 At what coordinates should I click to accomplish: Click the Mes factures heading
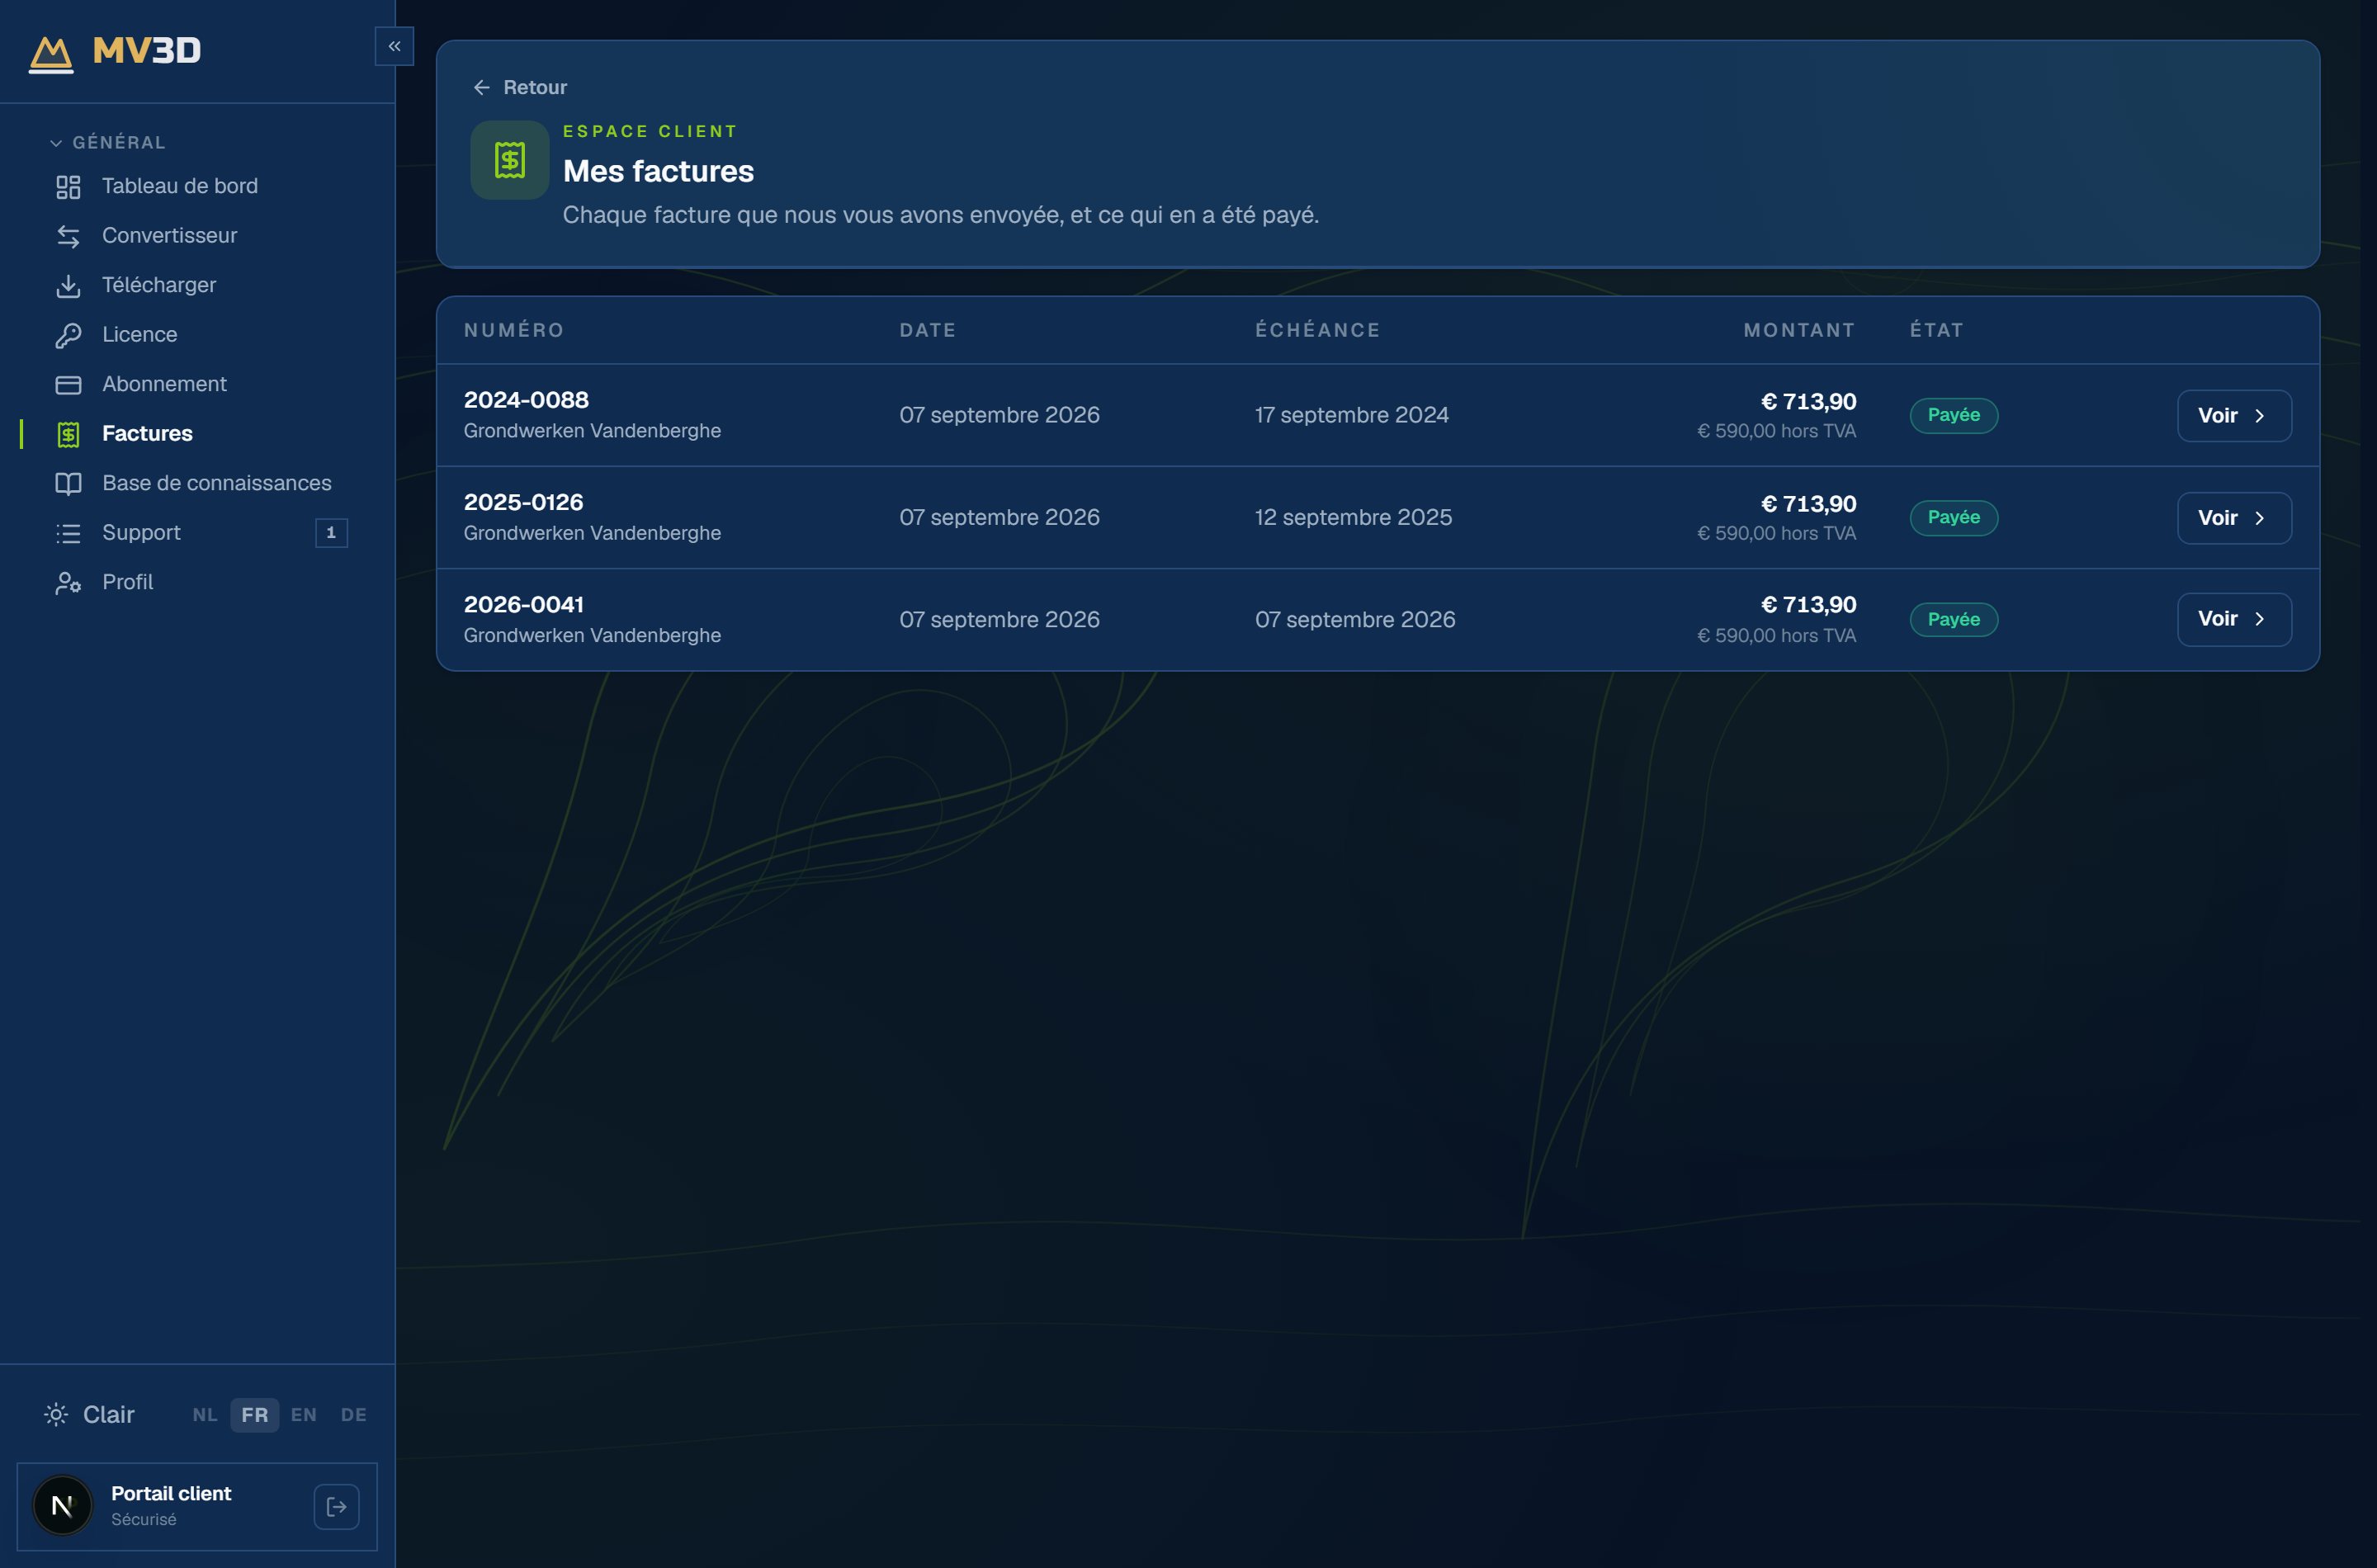tap(658, 171)
